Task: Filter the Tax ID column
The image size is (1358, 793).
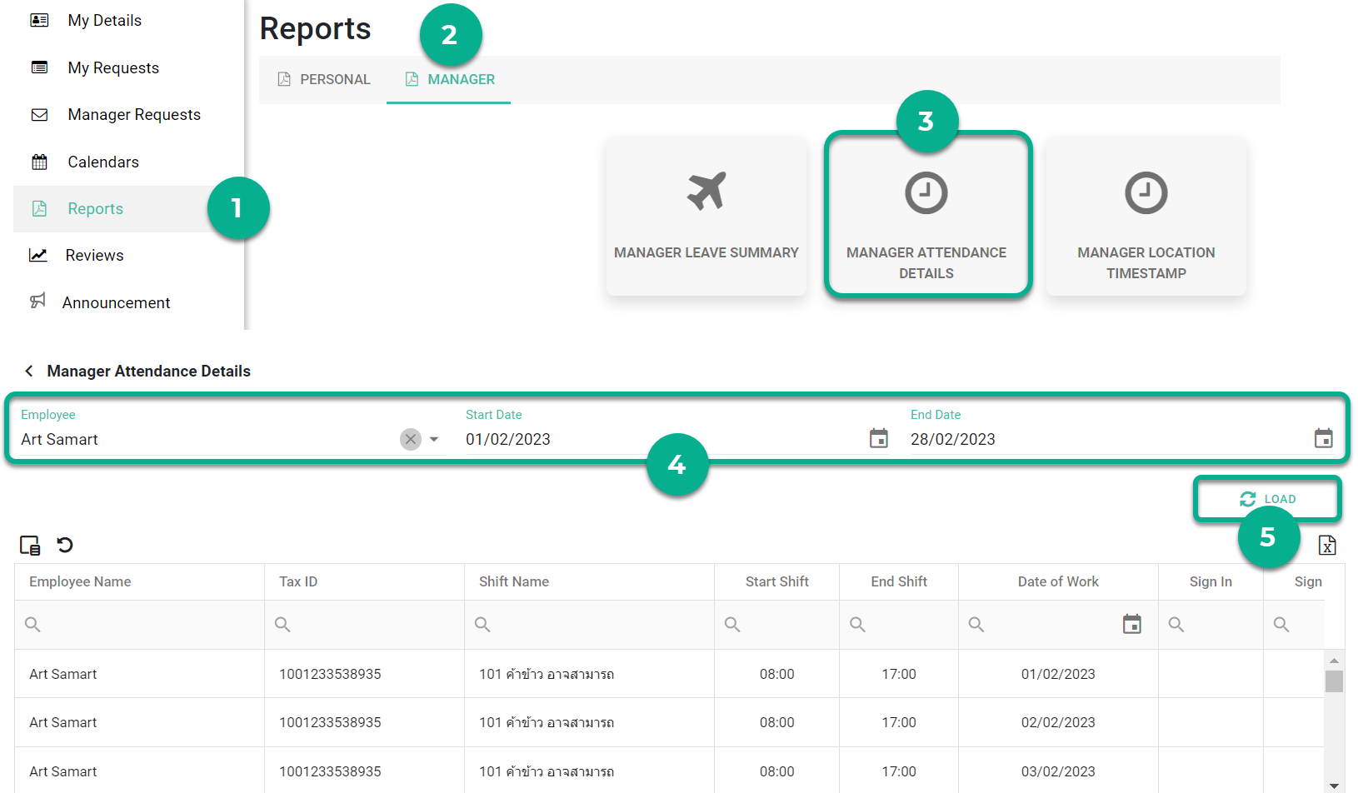Action: 365,625
